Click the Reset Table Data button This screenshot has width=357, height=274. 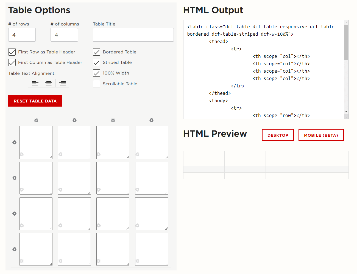tap(35, 101)
